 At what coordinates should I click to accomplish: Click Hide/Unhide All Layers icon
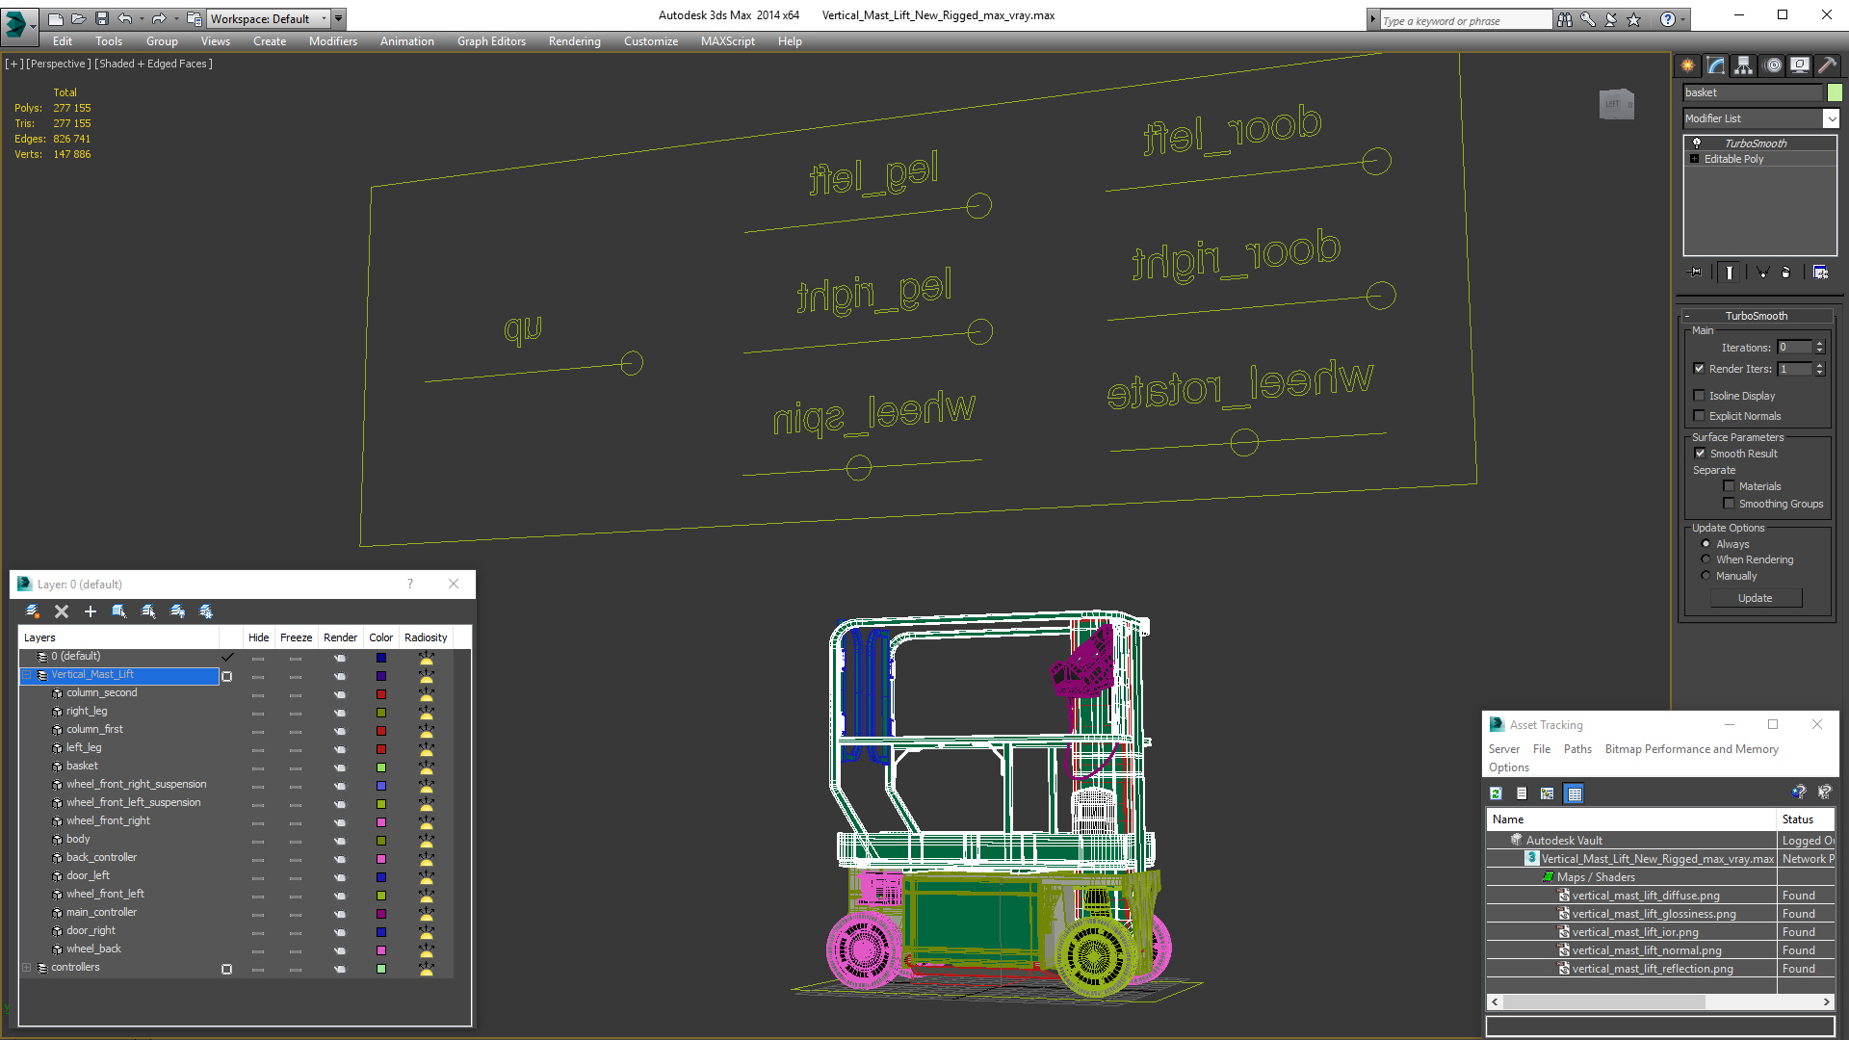point(177,611)
